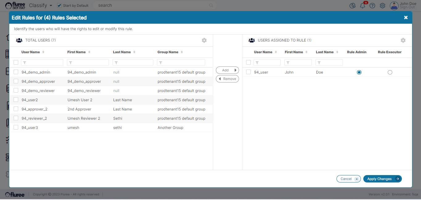Select the 94_user3 row checkbox
Image resolution: width=421 pixels, height=200 pixels.
pos(16,127)
